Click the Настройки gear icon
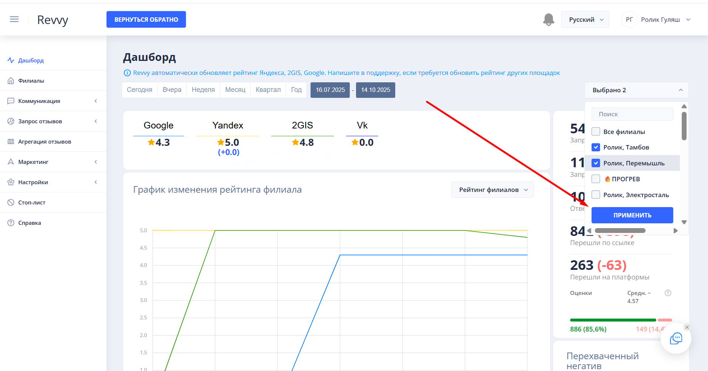Viewport: 708px width, 371px height. pyautogui.click(x=11, y=182)
